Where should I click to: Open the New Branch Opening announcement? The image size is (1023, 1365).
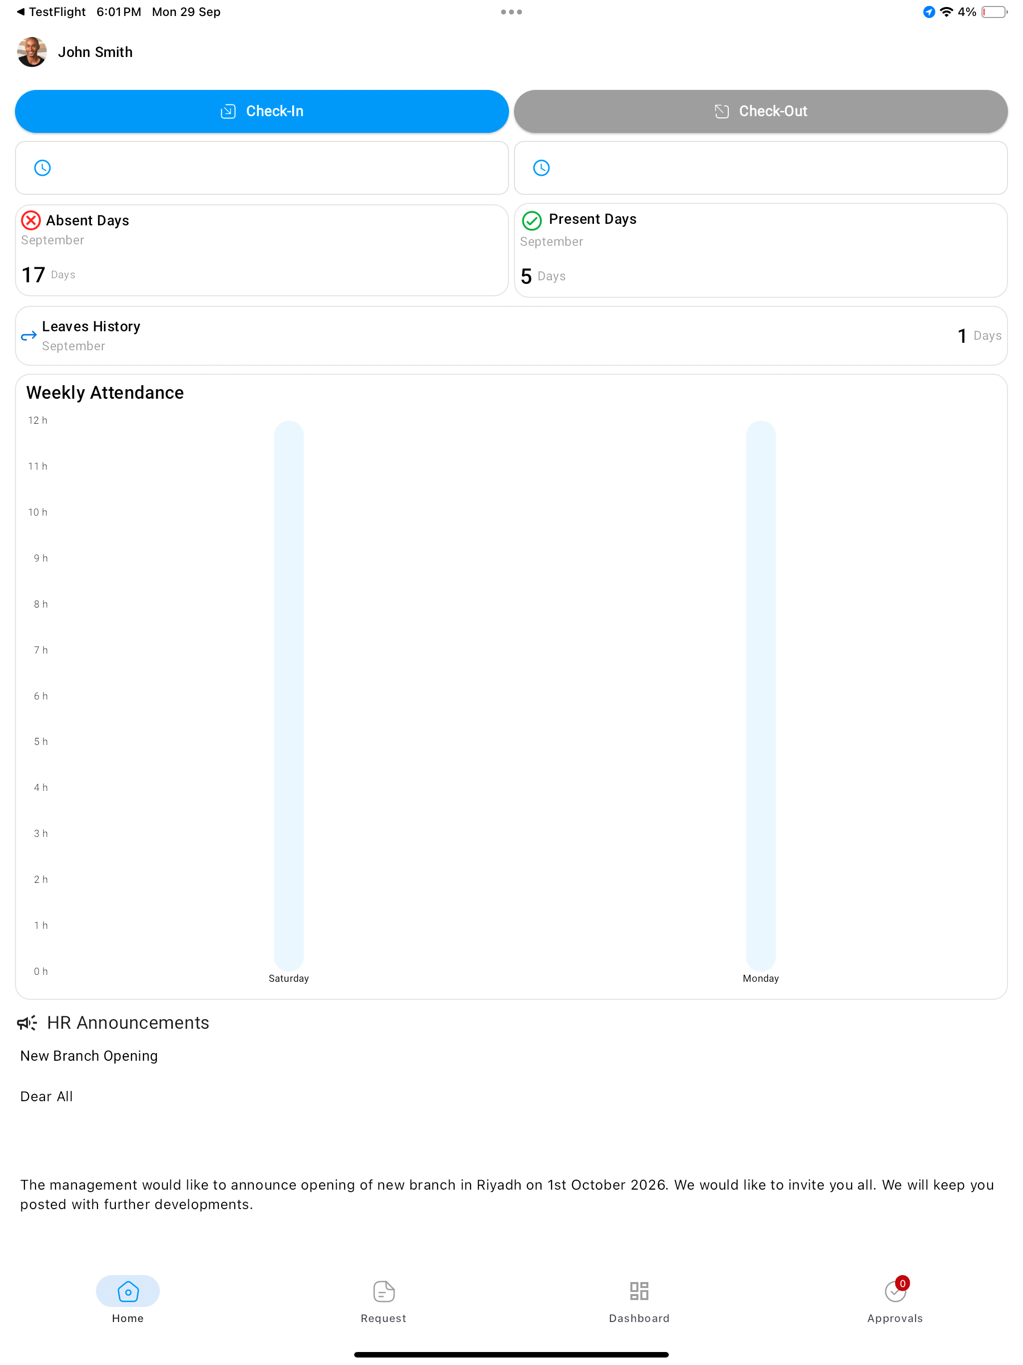pos(89,1056)
